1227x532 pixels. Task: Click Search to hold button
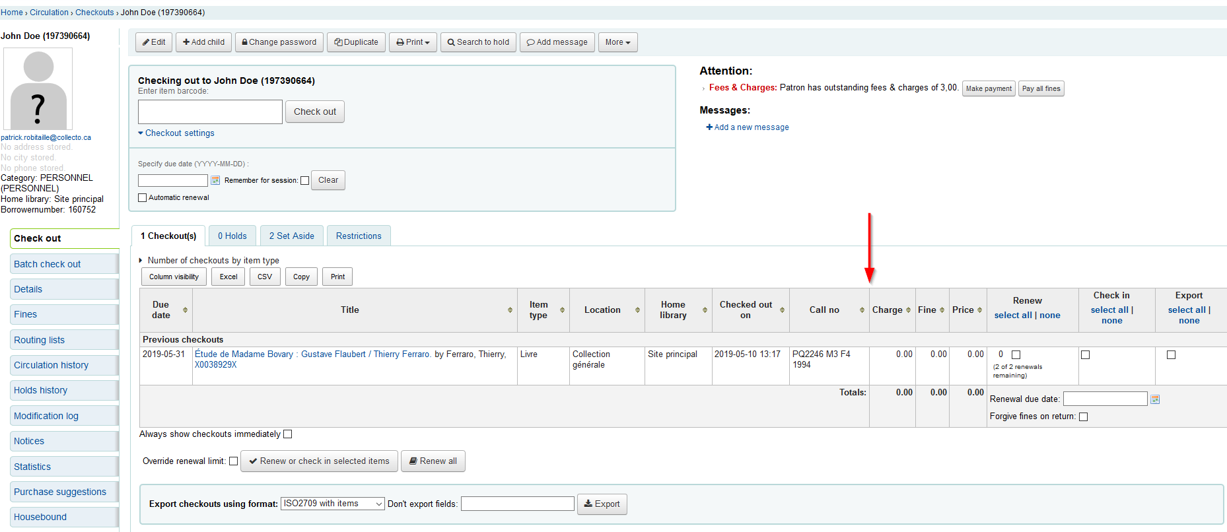[478, 42]
